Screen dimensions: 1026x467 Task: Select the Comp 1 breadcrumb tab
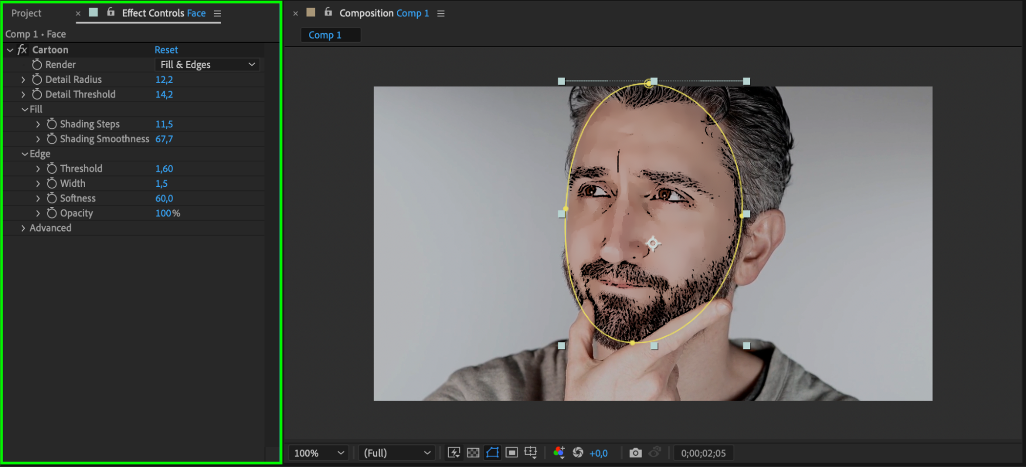pos(325,35)
